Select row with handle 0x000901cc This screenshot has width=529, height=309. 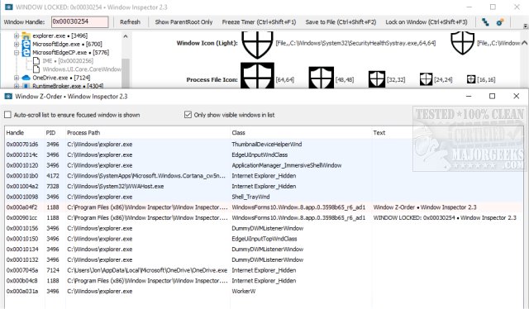(264, 217)
